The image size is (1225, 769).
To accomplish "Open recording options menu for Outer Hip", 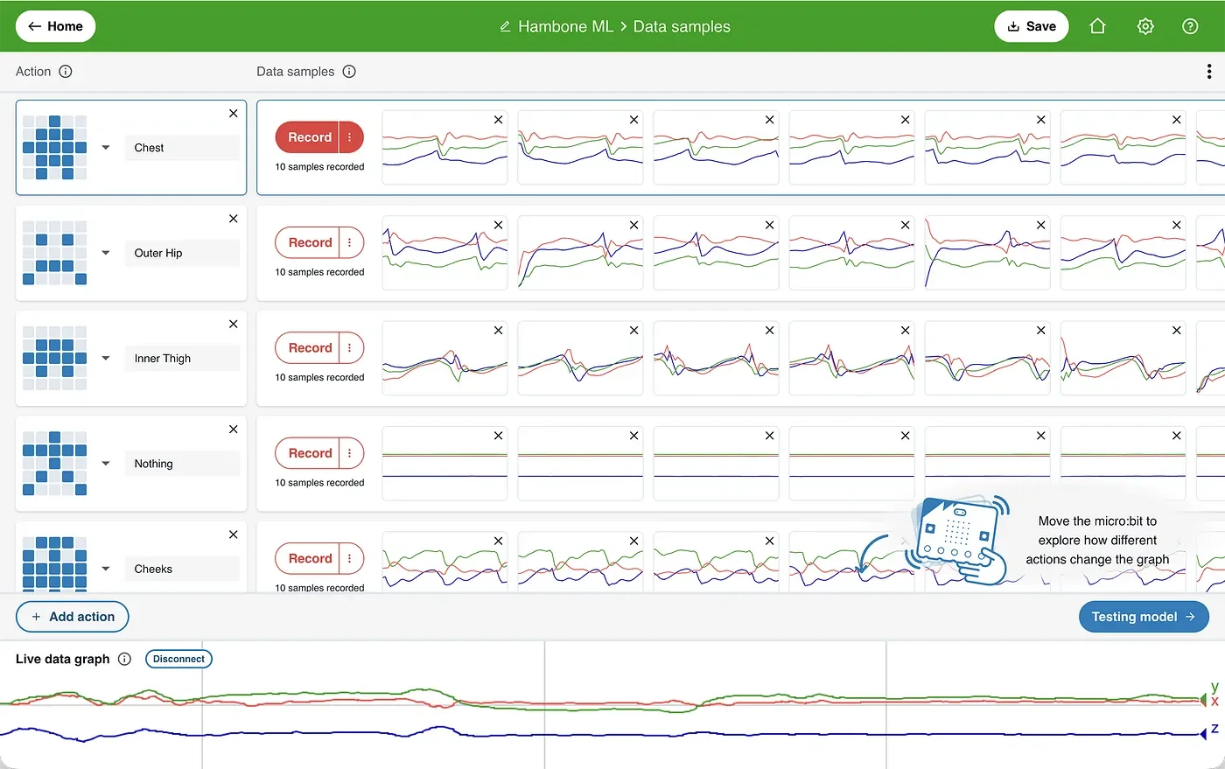I will click(x=350, y=242).
